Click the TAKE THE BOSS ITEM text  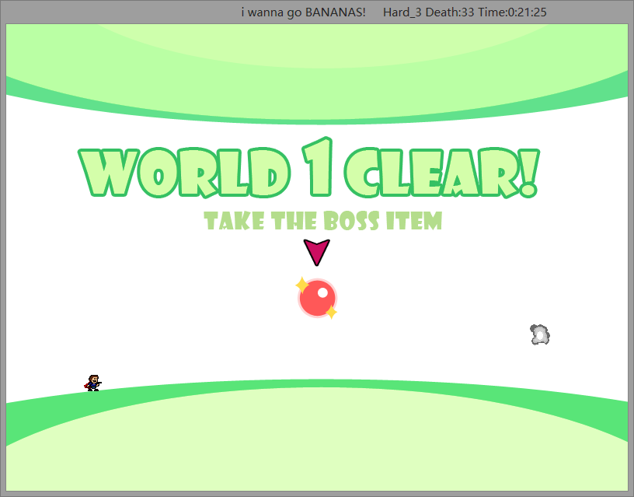click(322, 222)
